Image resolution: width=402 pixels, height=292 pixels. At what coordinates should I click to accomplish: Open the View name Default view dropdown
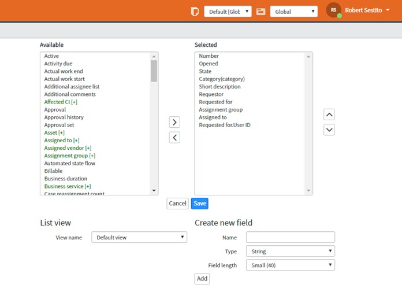click(x=139, y=237)
